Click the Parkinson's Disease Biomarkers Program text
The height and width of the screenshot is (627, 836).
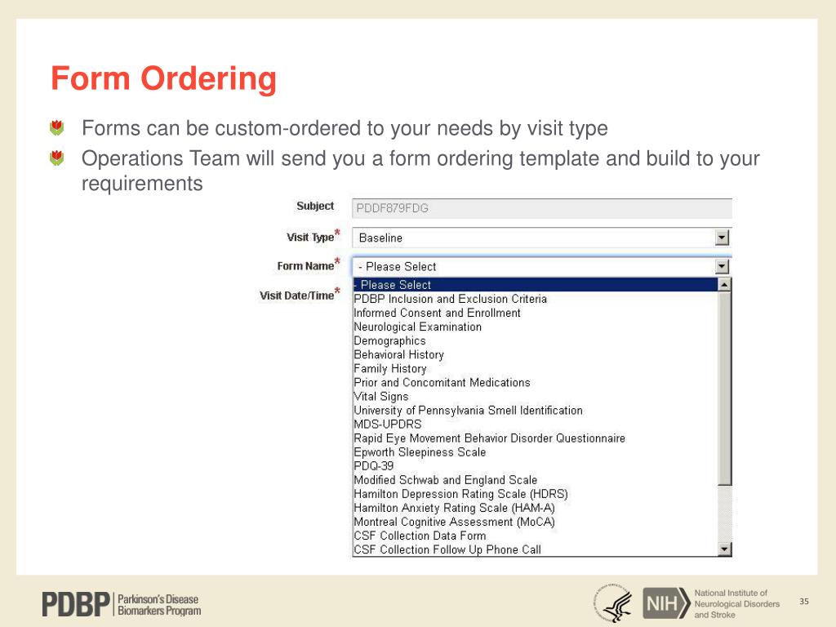coord(159,605)
